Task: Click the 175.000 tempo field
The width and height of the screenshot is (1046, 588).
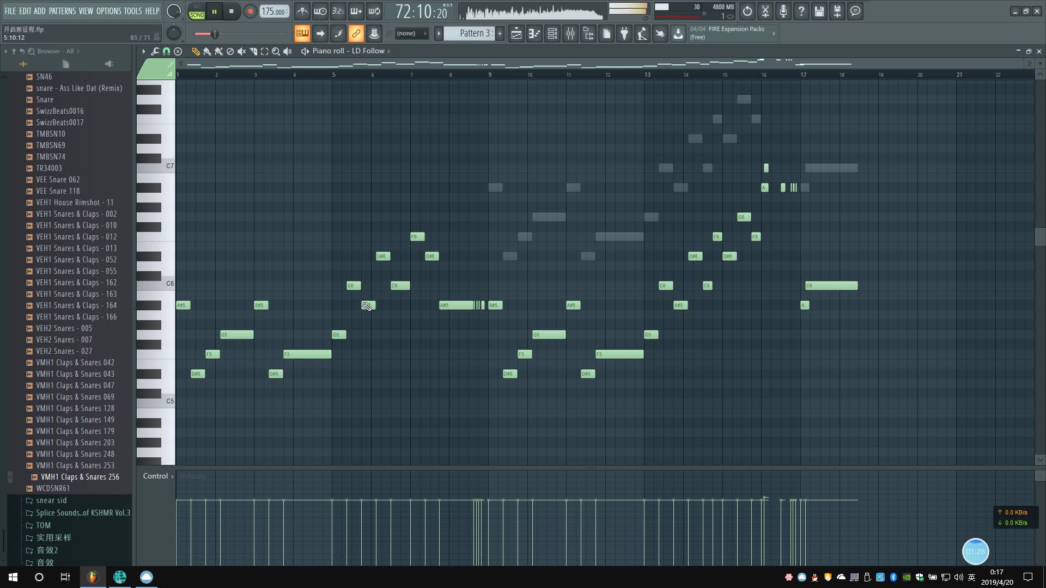Action: 274,11
